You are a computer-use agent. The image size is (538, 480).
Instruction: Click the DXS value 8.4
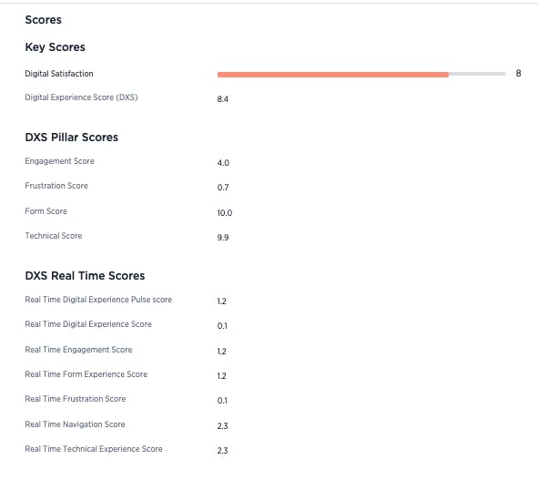(x=223, y=99)
